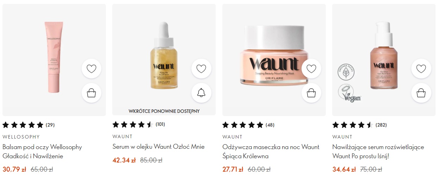
Task: Enable availability notification bell for Waunt serum
Action: click(201, 93)
